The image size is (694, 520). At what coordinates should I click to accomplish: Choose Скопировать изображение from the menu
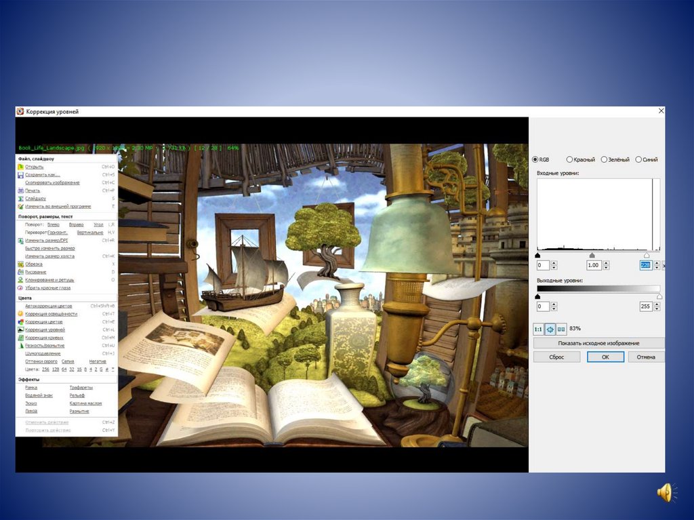52,183
